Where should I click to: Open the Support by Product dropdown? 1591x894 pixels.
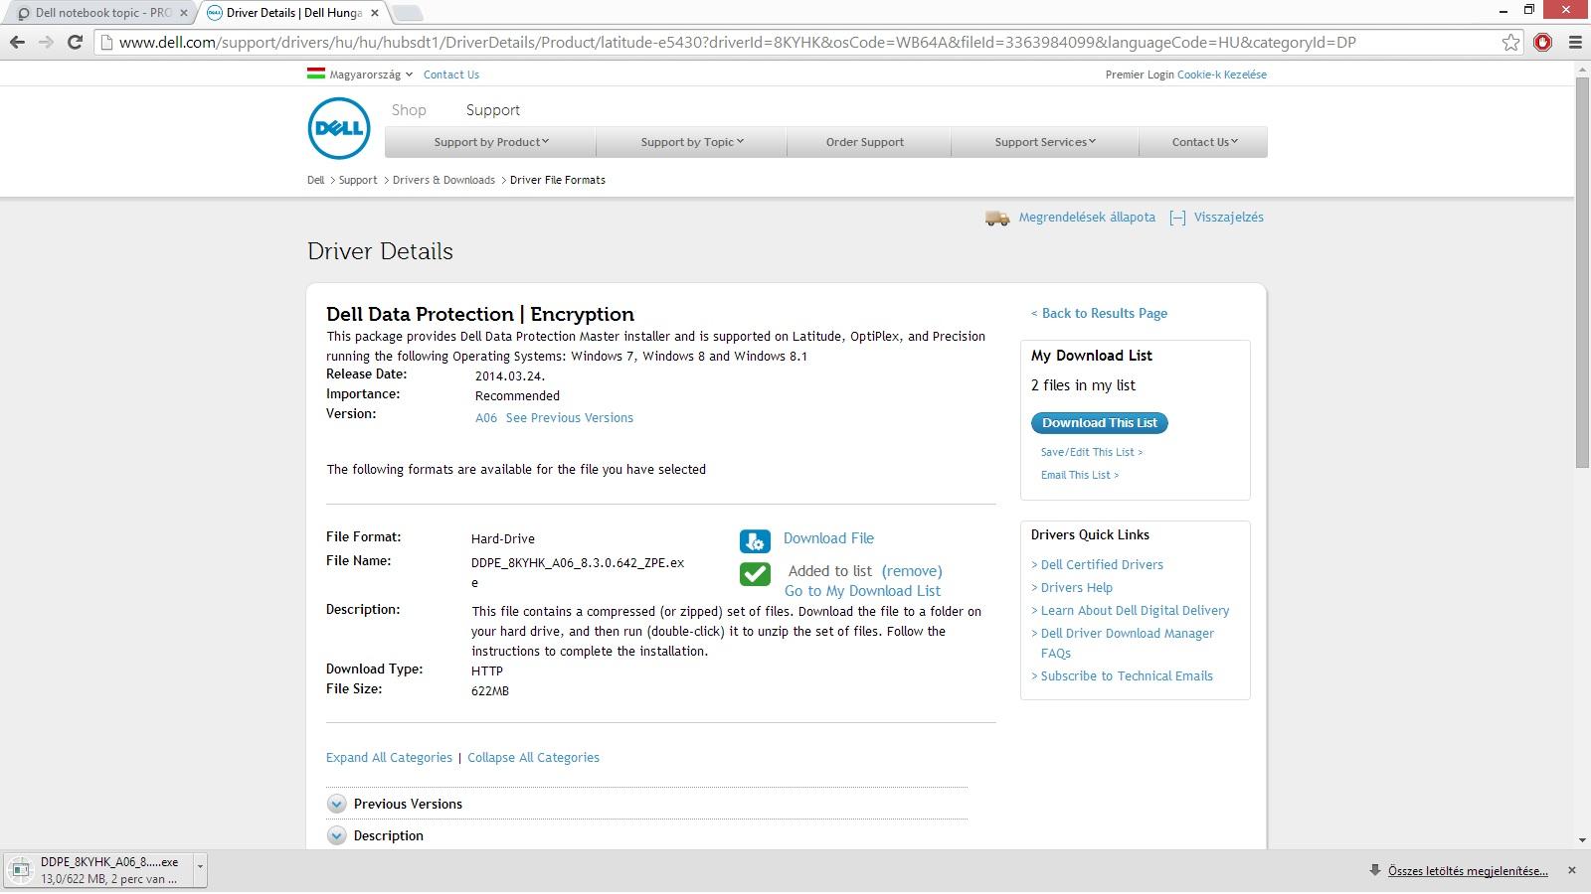point(491,142)
